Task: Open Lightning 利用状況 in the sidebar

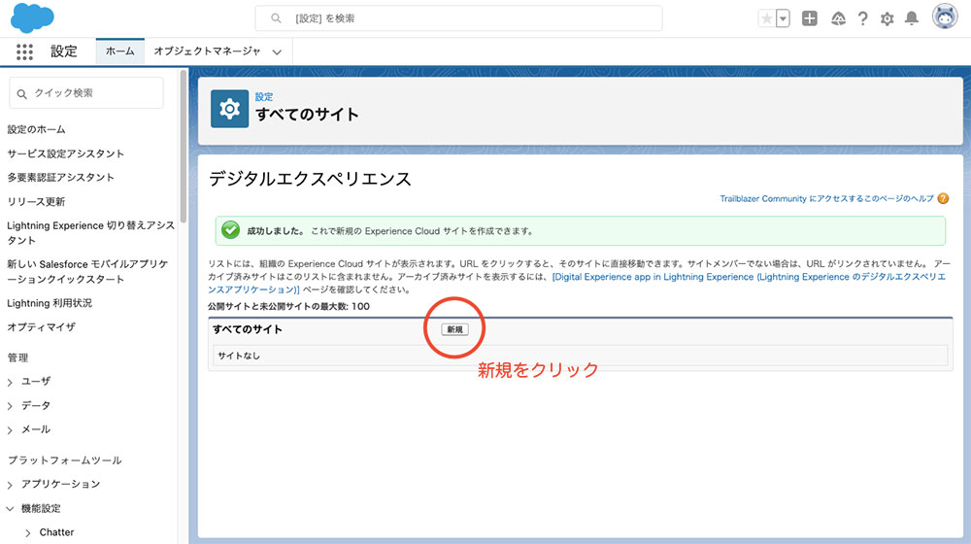Action: point(50,303)
